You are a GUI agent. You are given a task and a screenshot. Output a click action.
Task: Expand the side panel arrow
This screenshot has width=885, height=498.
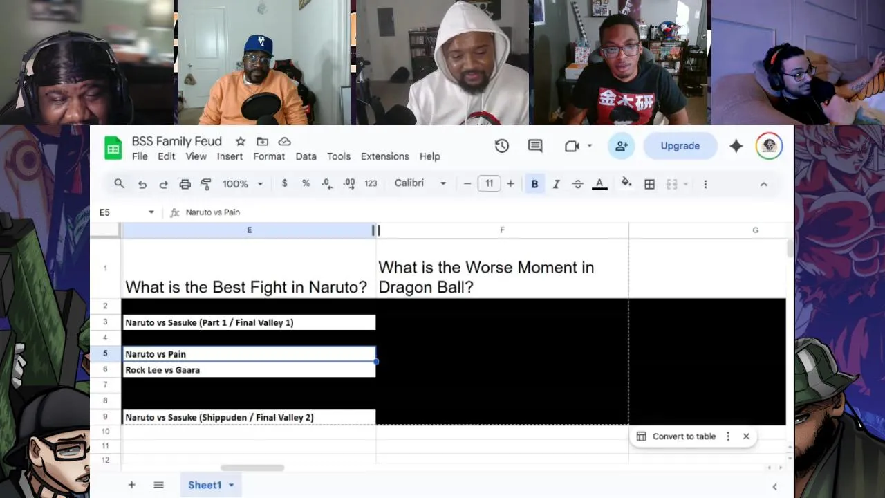click(774, 487)
